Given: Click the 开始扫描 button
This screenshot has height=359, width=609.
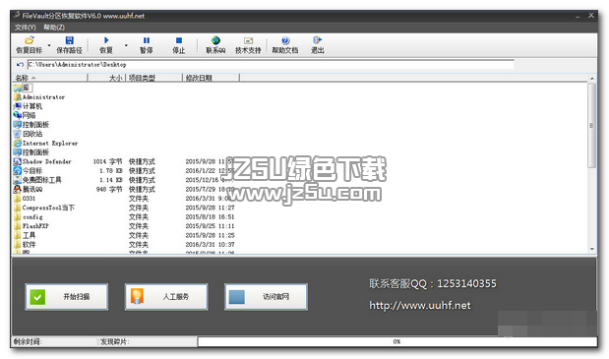Looking at the screenshot, I should pos(67,297).
